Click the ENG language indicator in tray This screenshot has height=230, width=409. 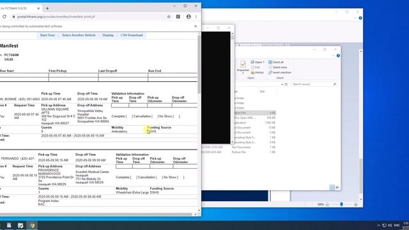(x=397, y=226)
